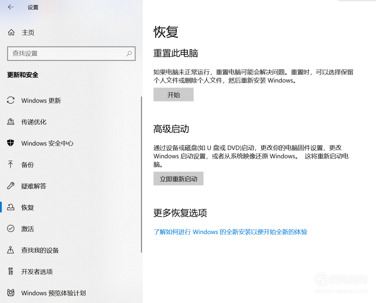Select Windows 更新 in the sidebar

[x=41, y=100]
